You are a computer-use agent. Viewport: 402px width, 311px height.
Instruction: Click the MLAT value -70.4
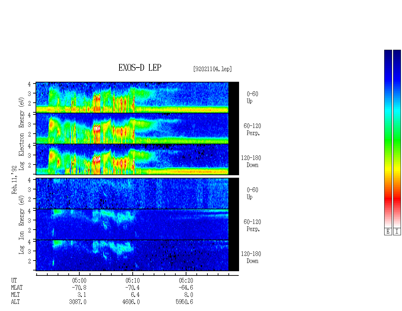point(132,288)
